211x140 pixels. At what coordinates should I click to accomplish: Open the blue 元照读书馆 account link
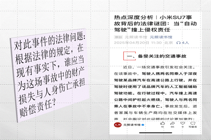click(x=161, y=37)
